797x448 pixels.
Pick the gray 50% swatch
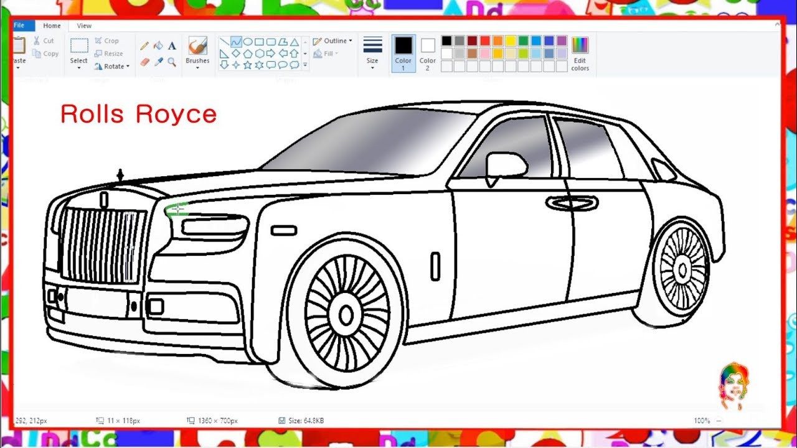(x=460, y=40)
